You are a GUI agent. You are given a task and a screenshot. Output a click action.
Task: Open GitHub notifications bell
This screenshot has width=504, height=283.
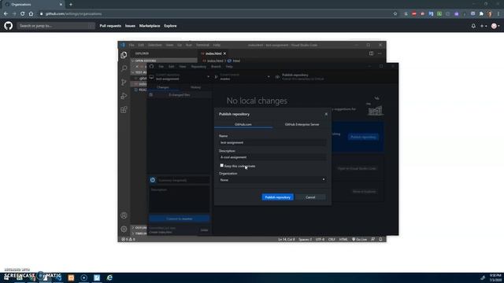tap(473, 26)
